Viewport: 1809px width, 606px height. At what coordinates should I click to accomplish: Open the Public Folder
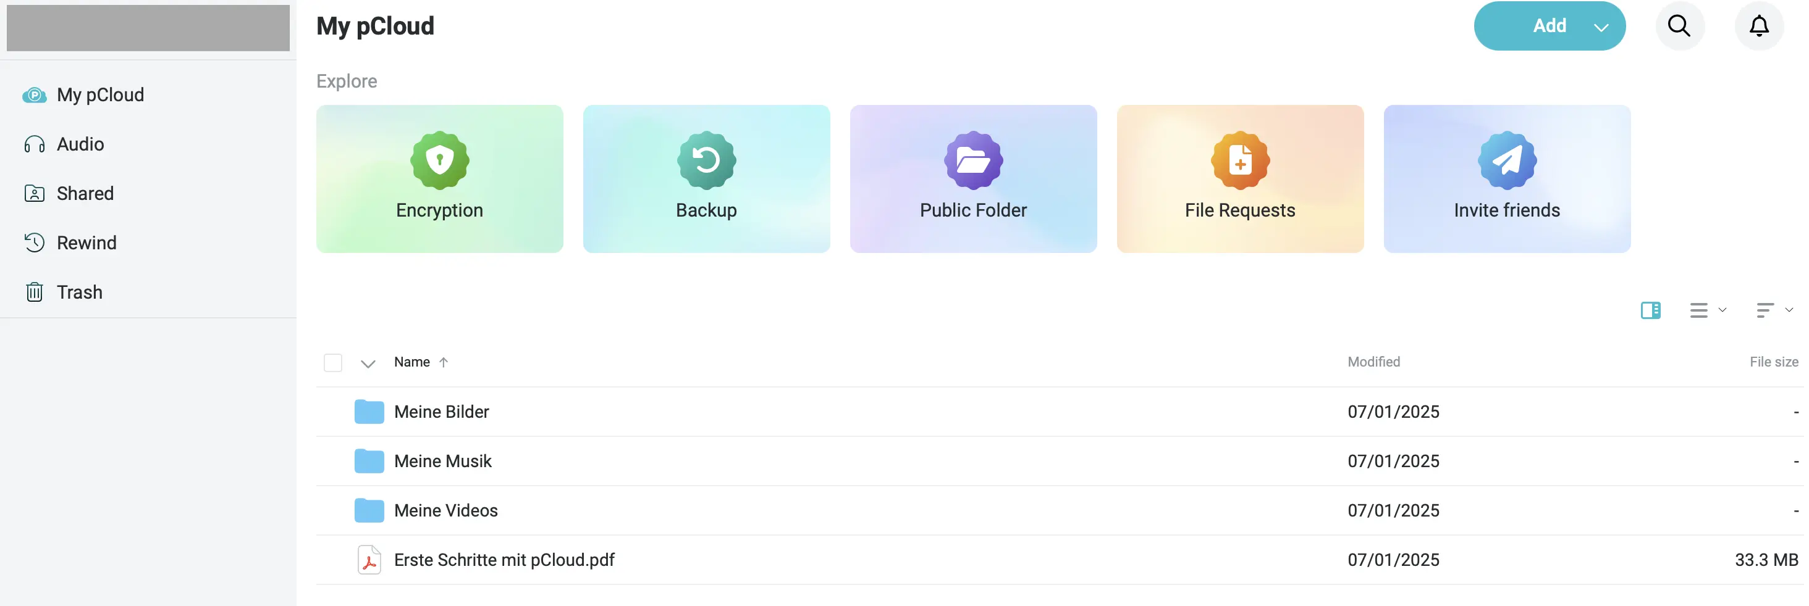tap(973, 179)
